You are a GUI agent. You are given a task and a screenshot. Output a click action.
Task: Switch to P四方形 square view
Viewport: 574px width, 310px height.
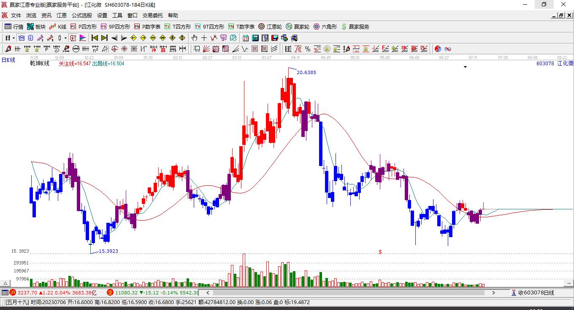point(83,27)
